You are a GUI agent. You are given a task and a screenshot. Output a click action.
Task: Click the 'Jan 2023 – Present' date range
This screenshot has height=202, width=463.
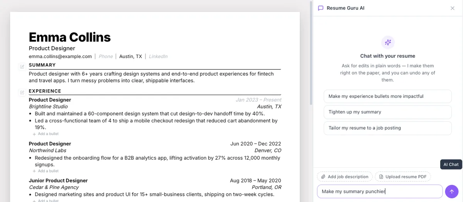[x=259, y=100]
